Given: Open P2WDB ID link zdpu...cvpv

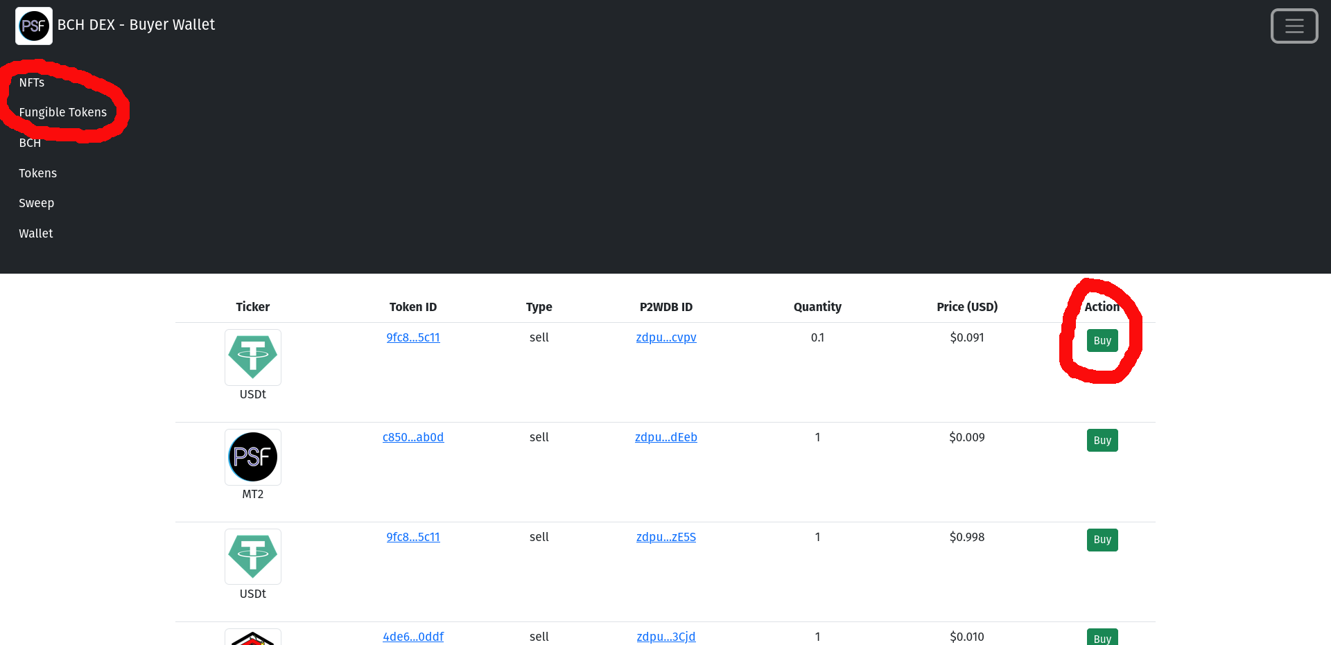Looking at the screenshot, I should [666, 337].
